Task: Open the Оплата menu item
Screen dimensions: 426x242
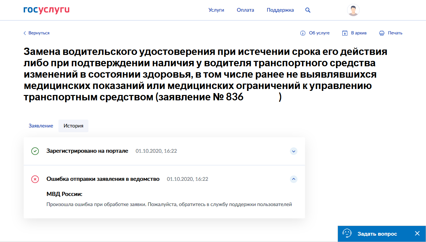Action: [245, 10]
